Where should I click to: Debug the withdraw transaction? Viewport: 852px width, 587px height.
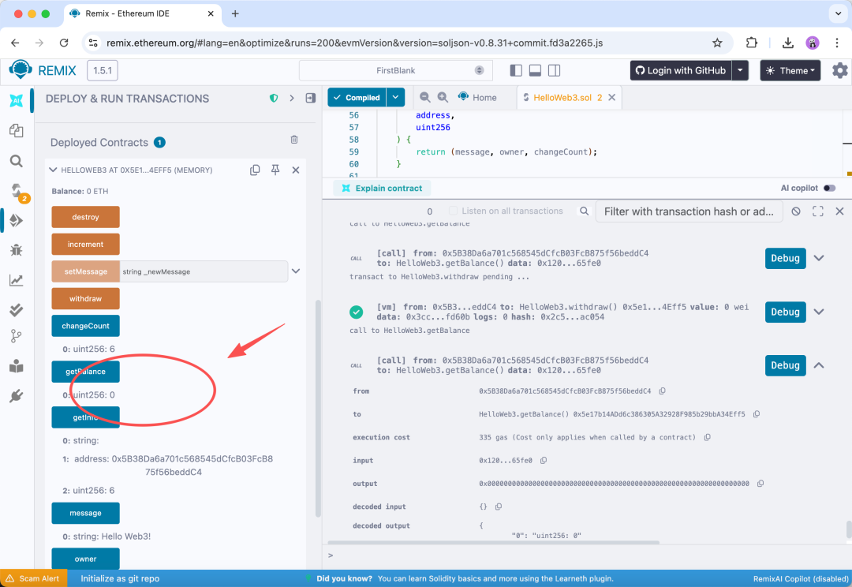[x=785, y=312]
